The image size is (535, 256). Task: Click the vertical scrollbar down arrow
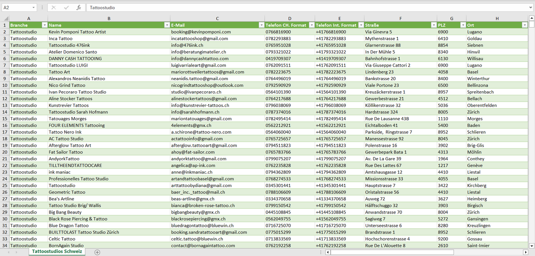tap(532, 245)
